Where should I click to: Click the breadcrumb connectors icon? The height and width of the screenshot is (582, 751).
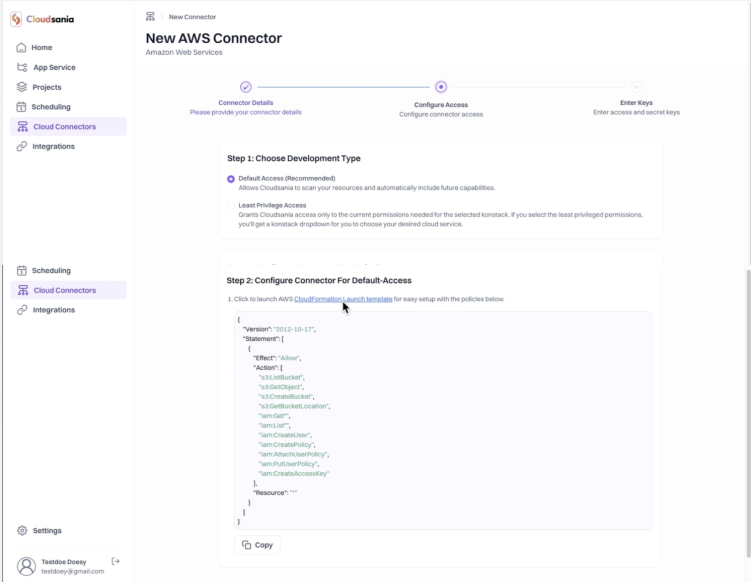point(150,17)
